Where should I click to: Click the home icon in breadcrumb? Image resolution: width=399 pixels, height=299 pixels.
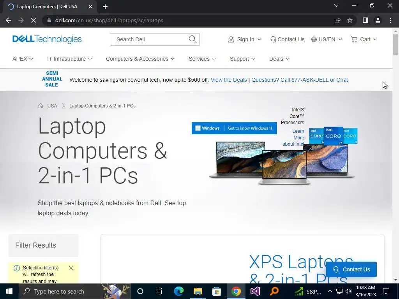[x=41, y=106]
